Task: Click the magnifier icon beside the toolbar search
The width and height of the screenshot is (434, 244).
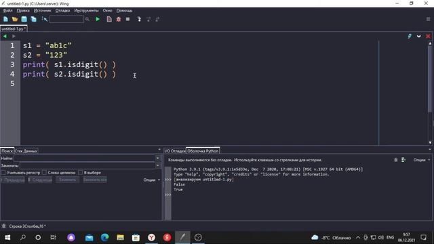Action: pos(87,19)
